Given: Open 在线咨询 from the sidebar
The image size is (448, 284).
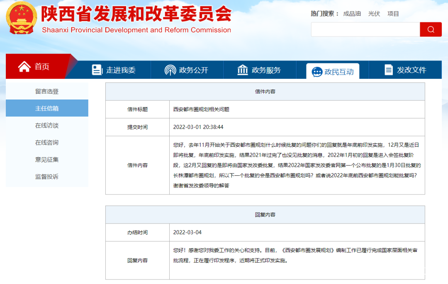Looking at the screenshot, I should click(x=47, y=143).
